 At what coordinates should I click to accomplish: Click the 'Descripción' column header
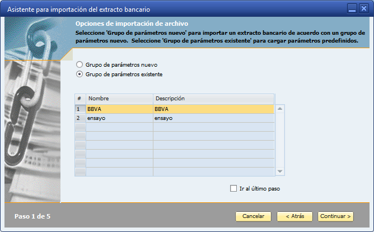point(213,99)
